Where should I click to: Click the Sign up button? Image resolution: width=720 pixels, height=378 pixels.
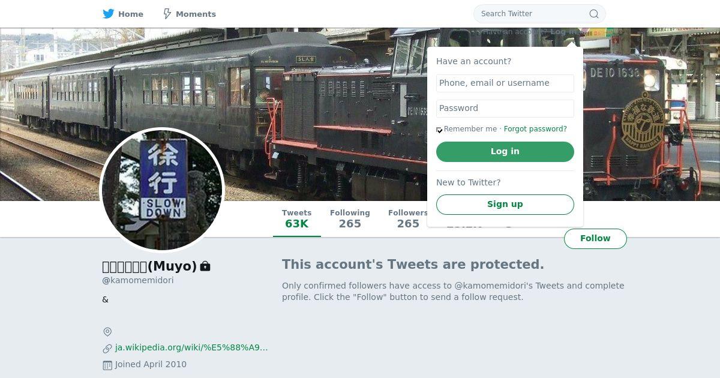[505, 204]
